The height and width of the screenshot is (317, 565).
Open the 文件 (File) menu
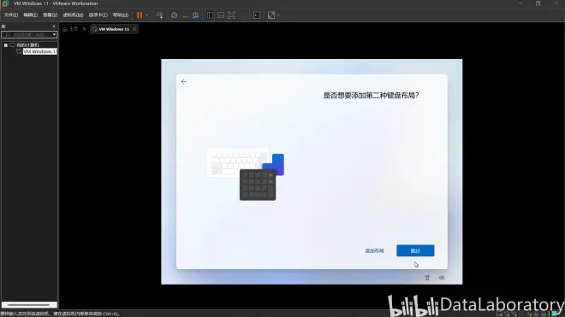pos(11,15)
